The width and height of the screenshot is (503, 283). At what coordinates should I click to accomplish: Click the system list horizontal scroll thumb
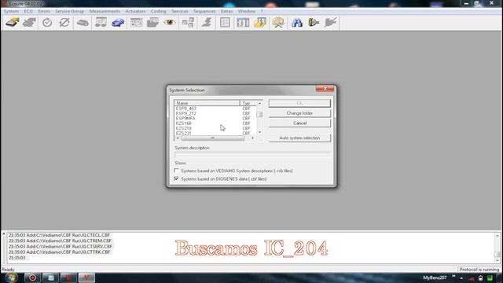coord(212,138)
